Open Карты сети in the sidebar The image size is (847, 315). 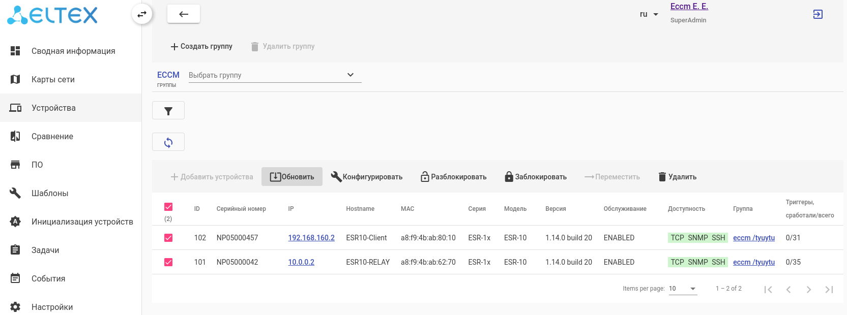tap(53, 79)
